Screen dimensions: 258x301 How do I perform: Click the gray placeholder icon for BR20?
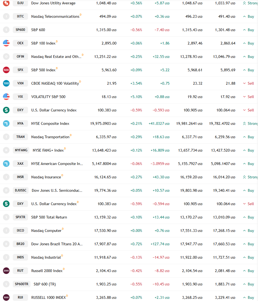tap(6, 244)
